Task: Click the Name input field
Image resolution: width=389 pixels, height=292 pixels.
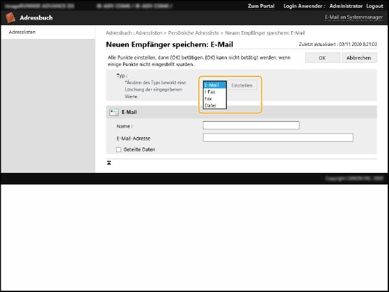Action: [251, 126]
